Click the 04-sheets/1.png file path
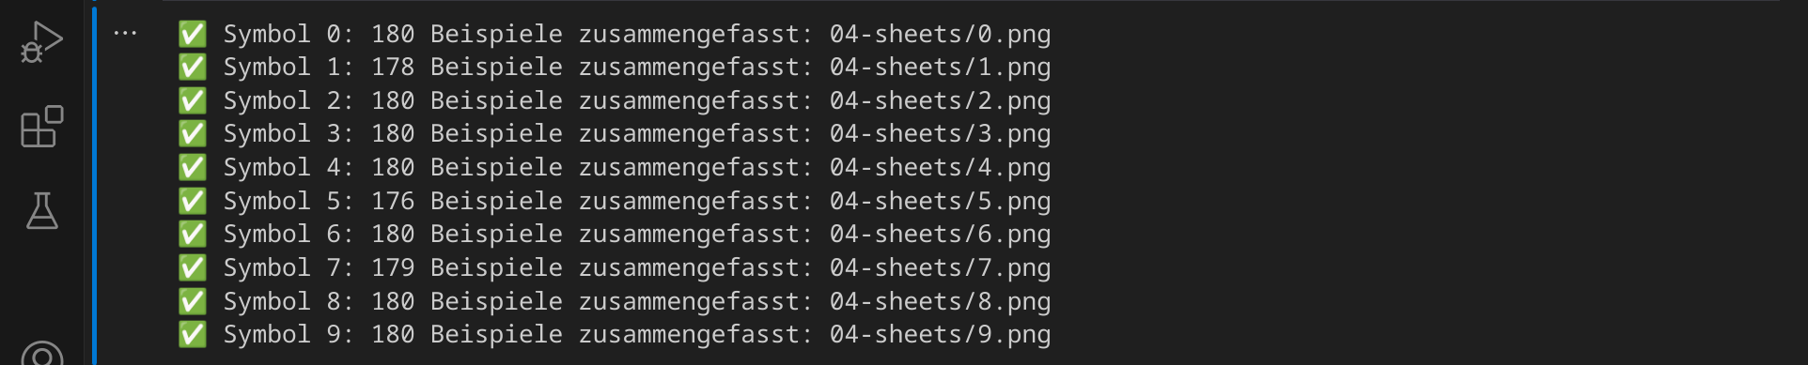Viewport: 1808px width, 365px height. (940, 68)
